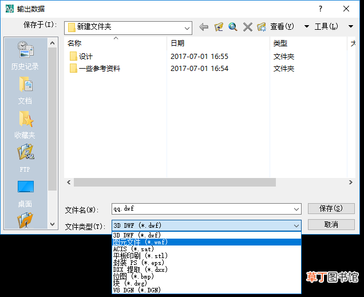This screenshot has height=297, width=364.
Task: Open the 历史记录 shortcut in the sidebar
Action: (25, 56)
